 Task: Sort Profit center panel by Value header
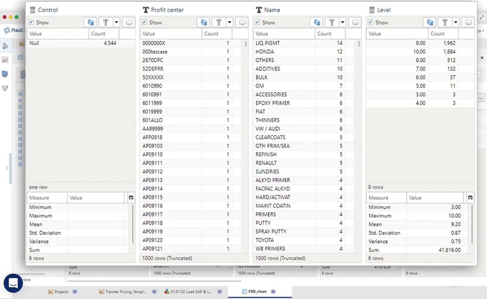171,34
